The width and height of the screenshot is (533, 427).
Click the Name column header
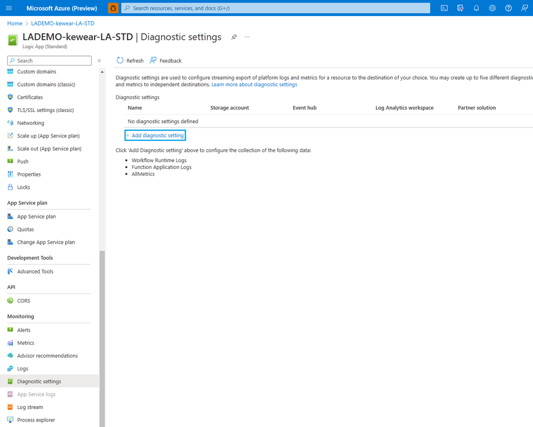click(x=134, y=108)
